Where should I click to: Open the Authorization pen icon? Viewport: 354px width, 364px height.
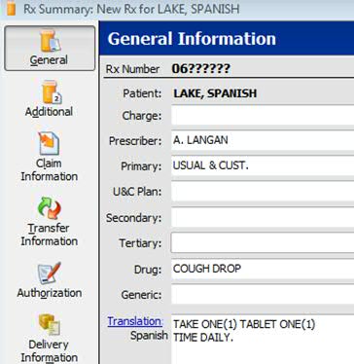[x=50, y=273]
